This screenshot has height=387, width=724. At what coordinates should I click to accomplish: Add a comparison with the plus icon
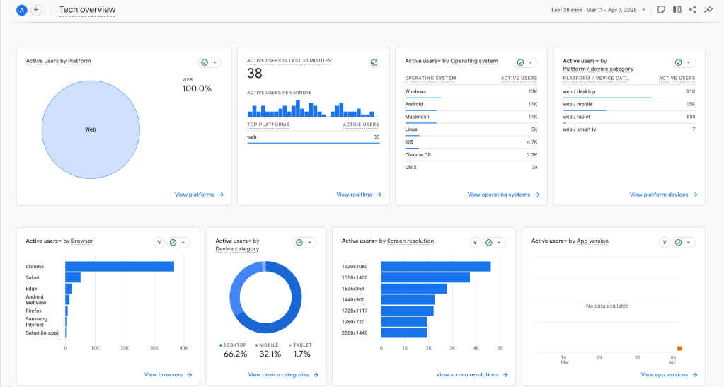tap(36, 10)
